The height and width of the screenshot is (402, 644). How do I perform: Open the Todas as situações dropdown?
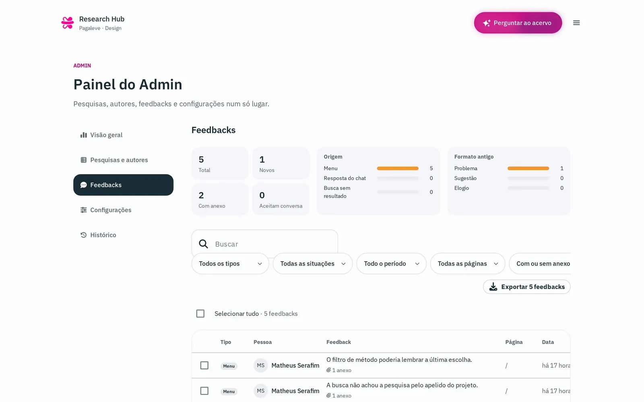tap(313, 264)
